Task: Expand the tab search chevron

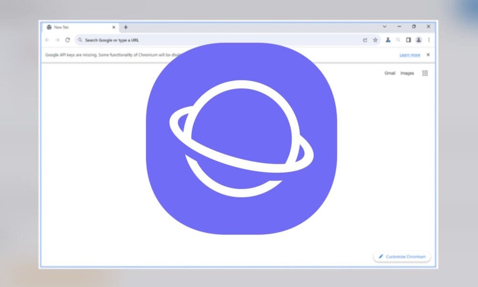Action: click(385, 27)
